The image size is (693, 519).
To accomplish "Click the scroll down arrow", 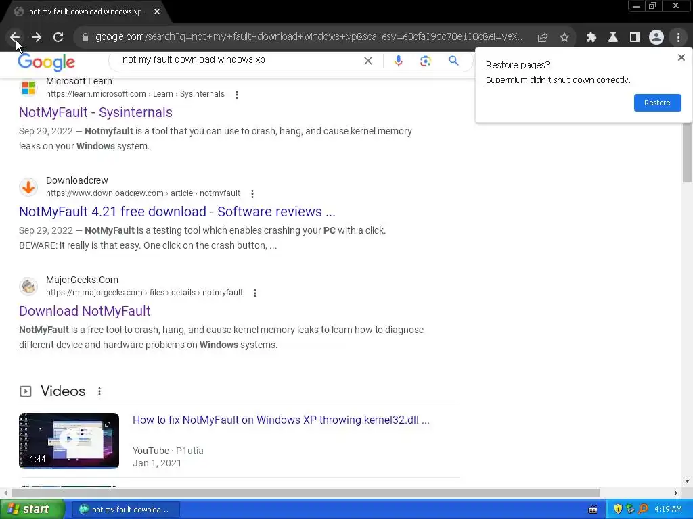I will (x=688, y=481).
